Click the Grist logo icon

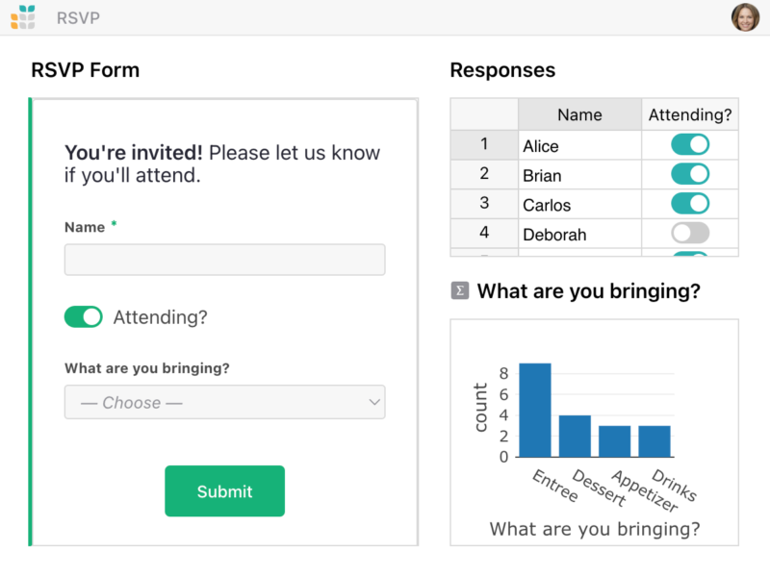coord(23,17)
